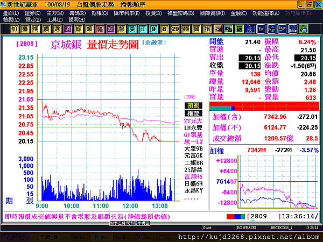This screenshot has width=323, height=242.
Task: Click the 櫃 (OTC) toolbar icon
Action: pyautogui.click(x=25, y=29)
